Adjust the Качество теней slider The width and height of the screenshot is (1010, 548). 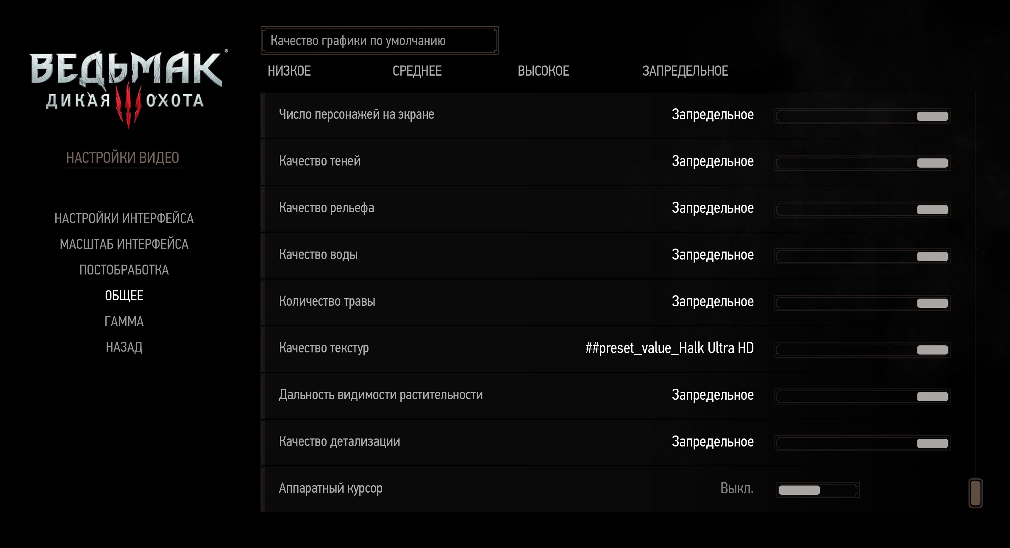[862, 163]
